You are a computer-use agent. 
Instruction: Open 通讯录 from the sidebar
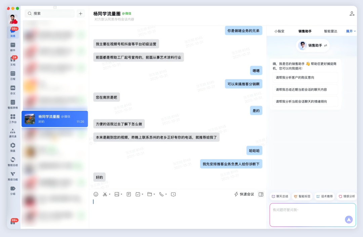coord(12,132)
